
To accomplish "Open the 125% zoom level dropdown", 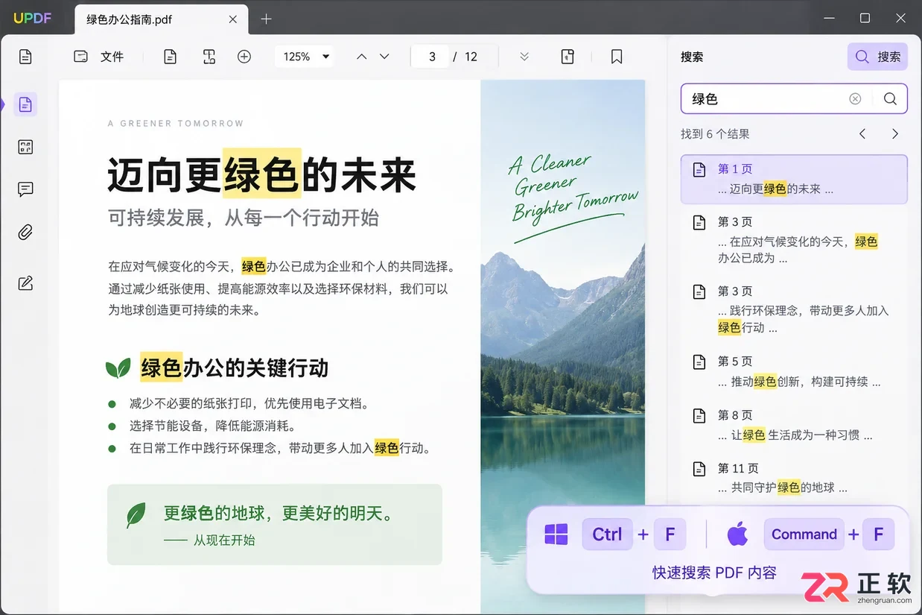I will 305,57.
